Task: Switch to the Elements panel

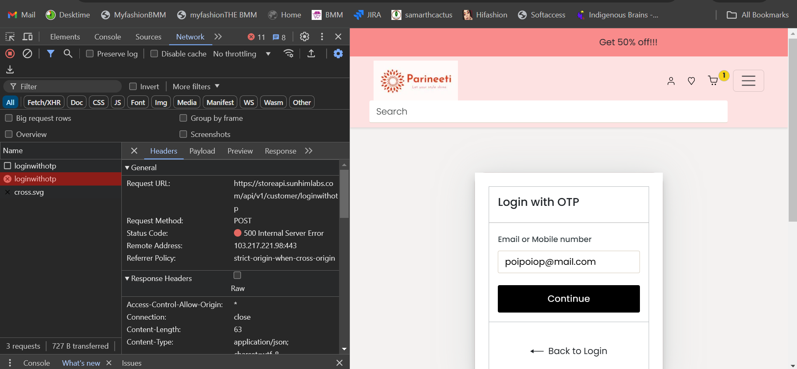Action: [65, 37]
